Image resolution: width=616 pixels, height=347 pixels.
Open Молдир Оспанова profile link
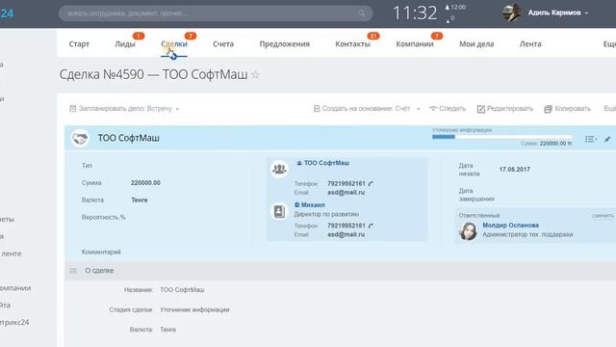(511, 225)
